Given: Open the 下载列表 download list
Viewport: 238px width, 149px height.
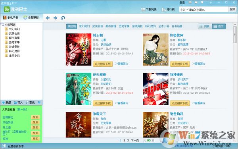Looking at the screenshot, I should click(149, 10).
